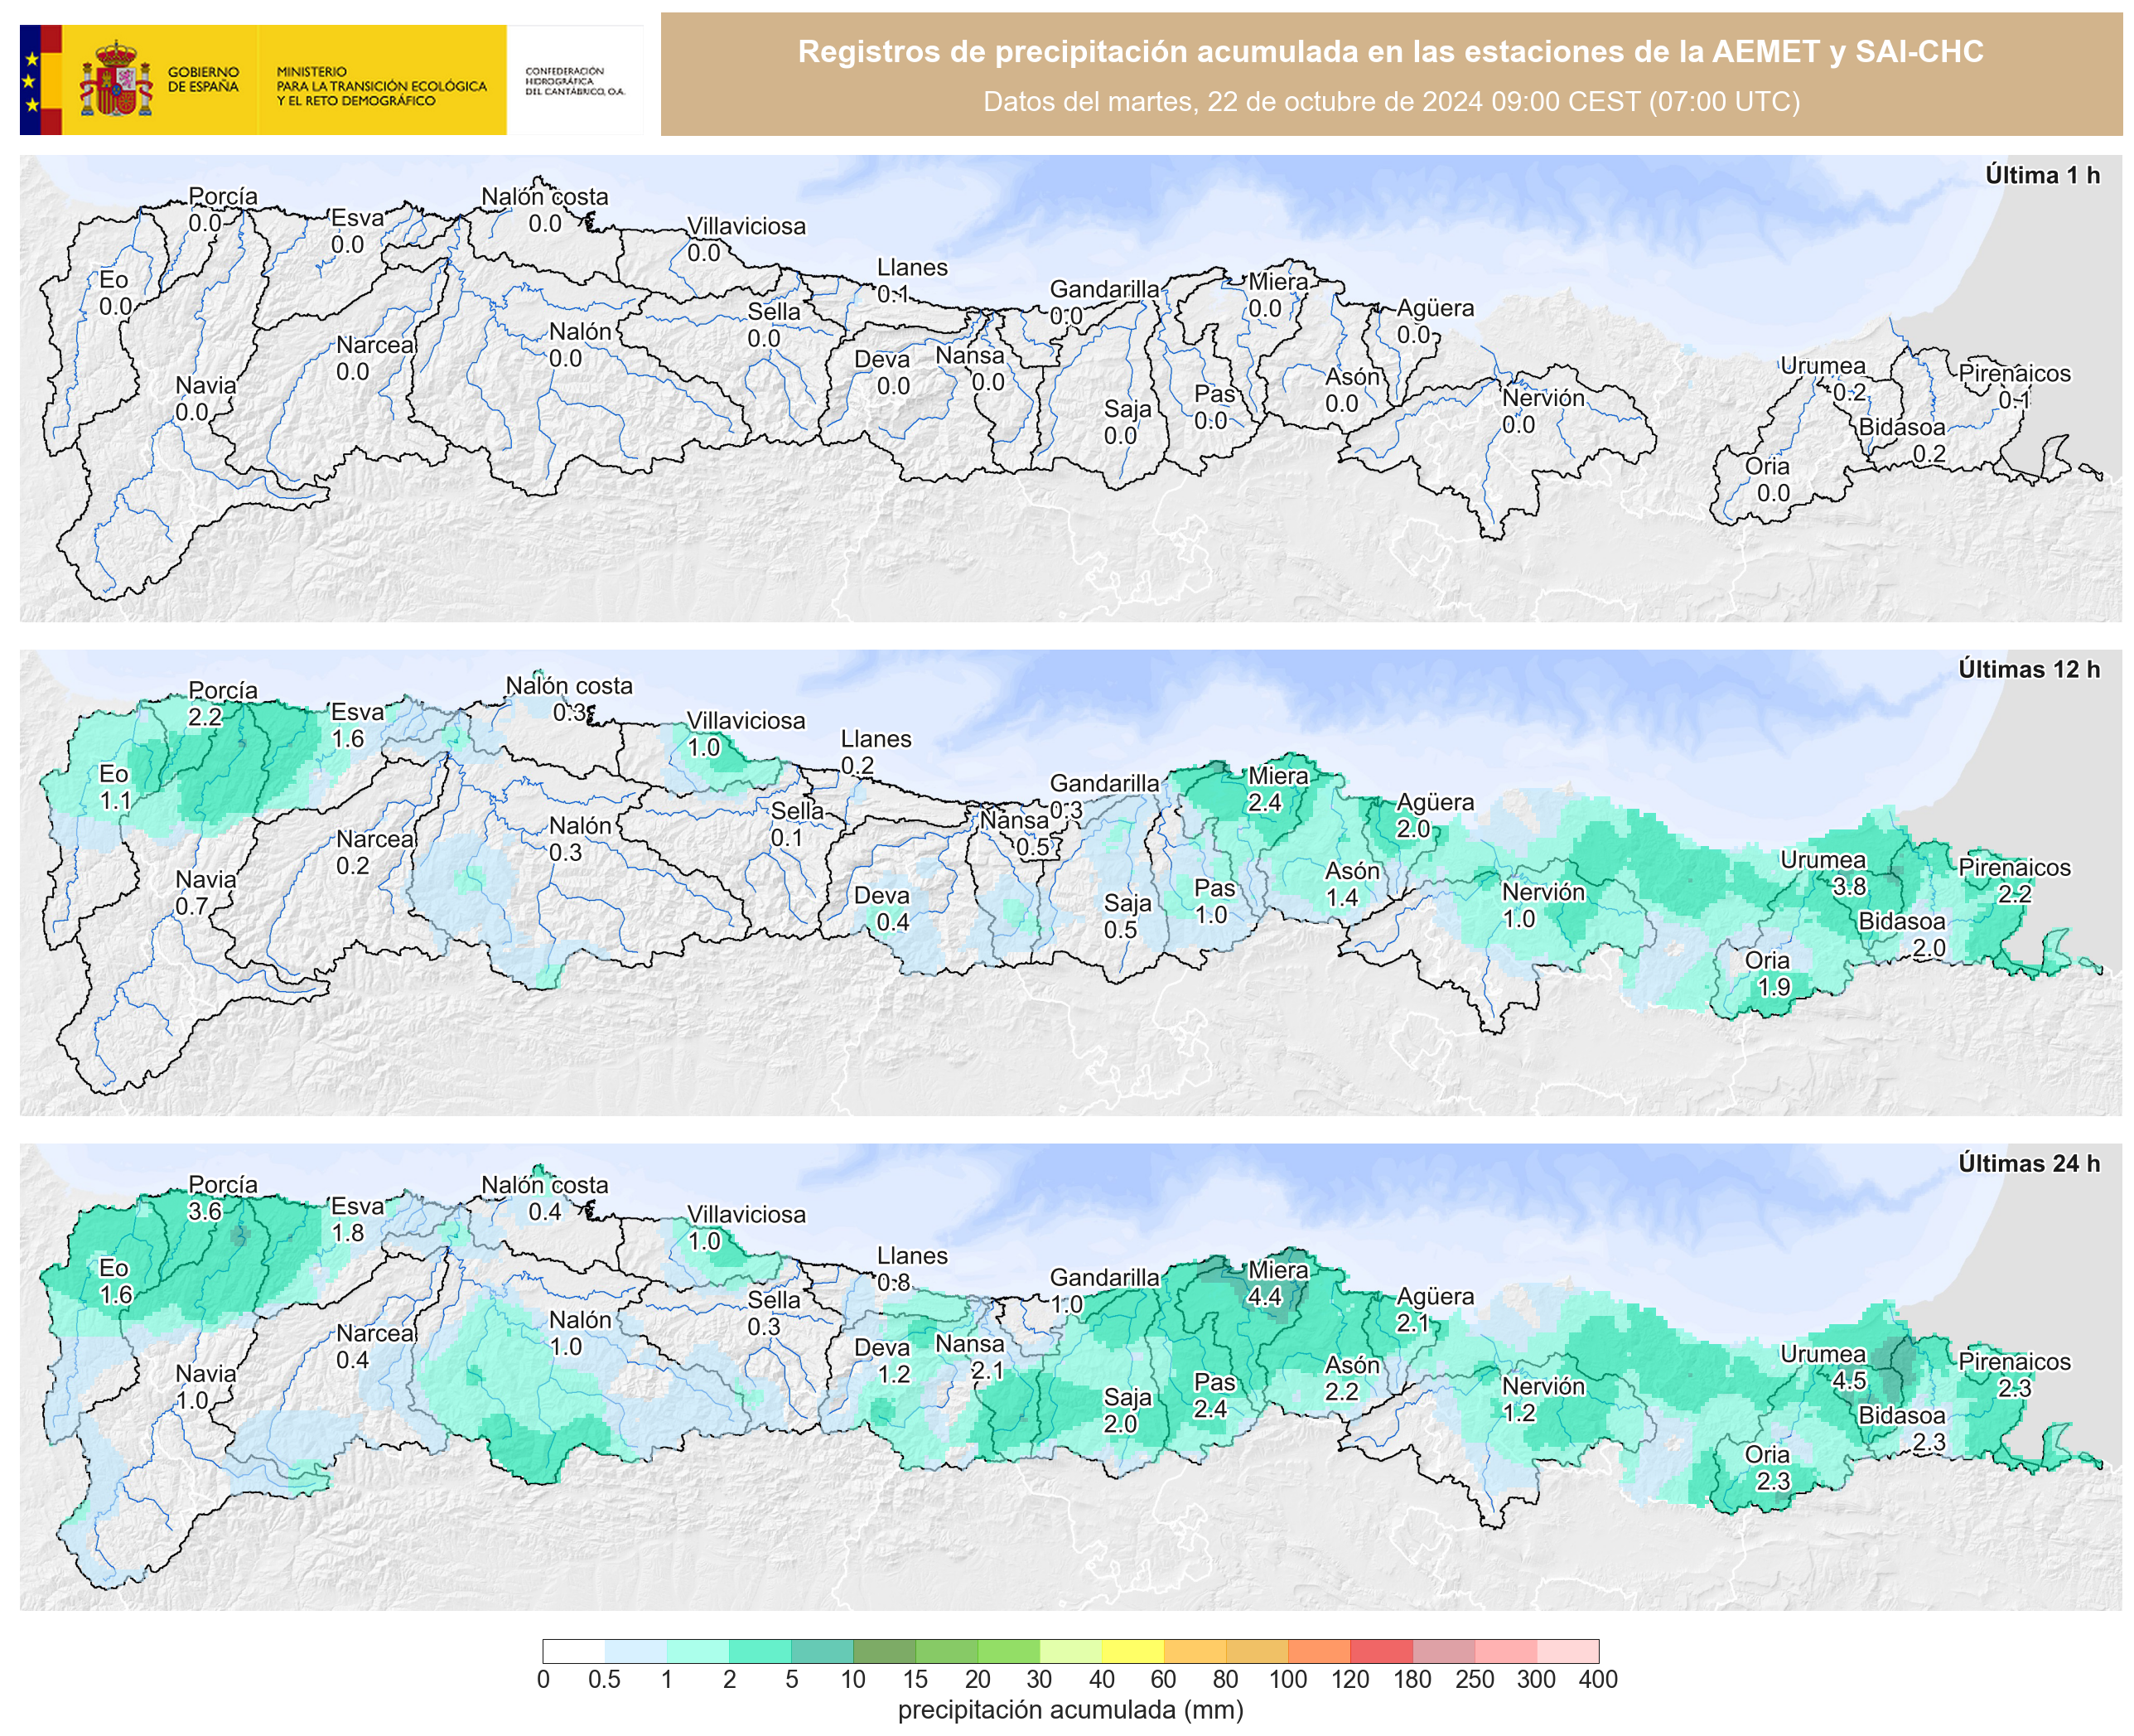This screenshot has width=2134, height=1736.
Task: Click the '400' legend tick label
Action: [1597, 1680]
